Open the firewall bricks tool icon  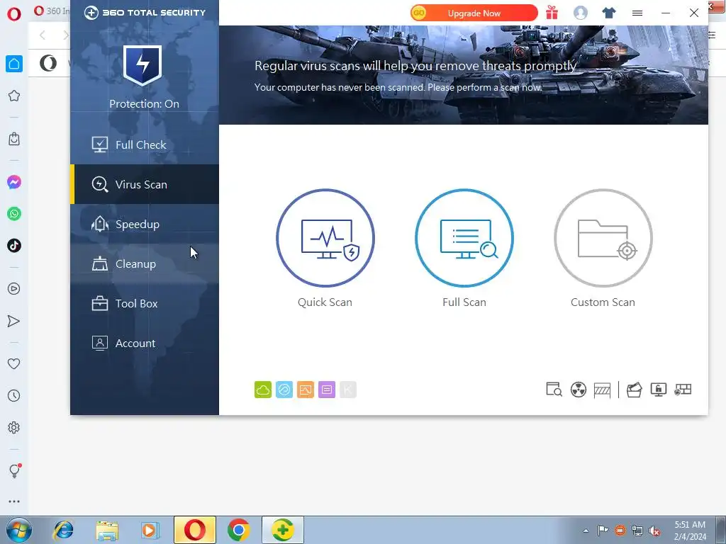coord(683,390)
